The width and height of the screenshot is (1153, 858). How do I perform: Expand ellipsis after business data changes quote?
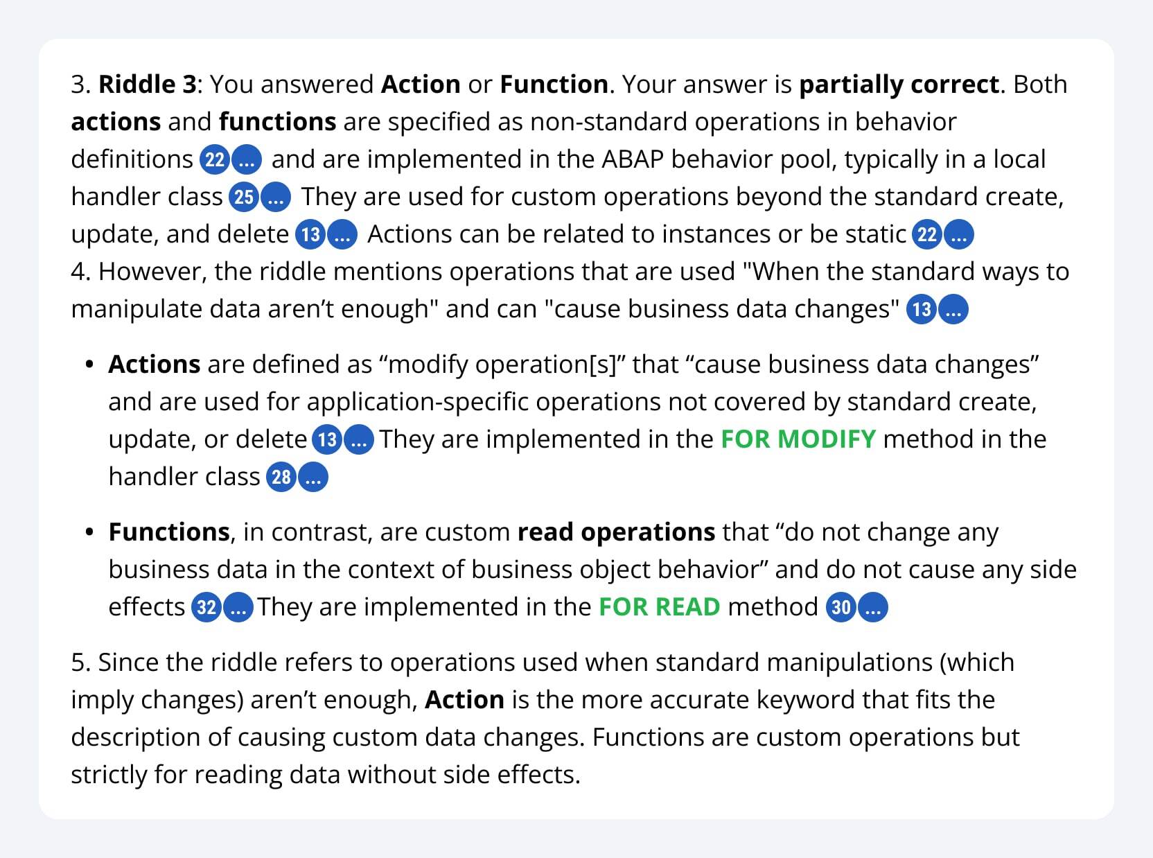coord(953,309)
